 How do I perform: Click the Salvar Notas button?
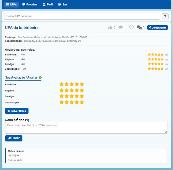pos(17,111)
